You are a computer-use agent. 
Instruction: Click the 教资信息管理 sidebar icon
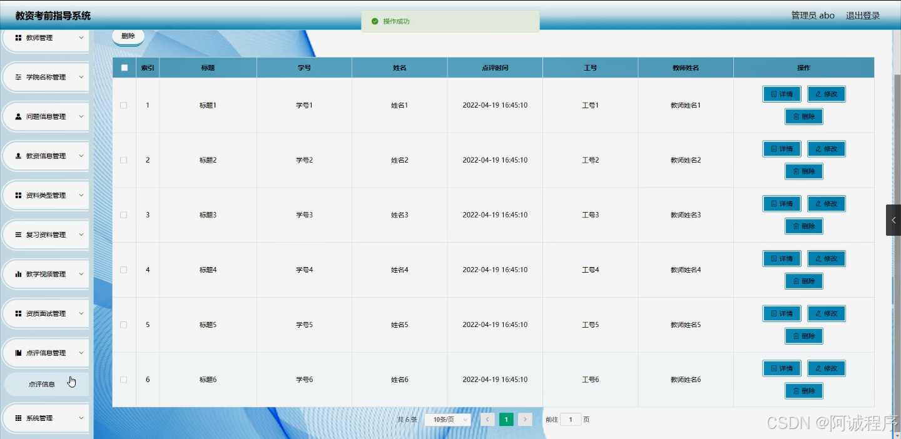point(18,156)
